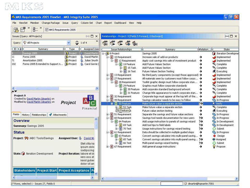Open the File menu
The image size is (250, 188).
coord(14,23)
